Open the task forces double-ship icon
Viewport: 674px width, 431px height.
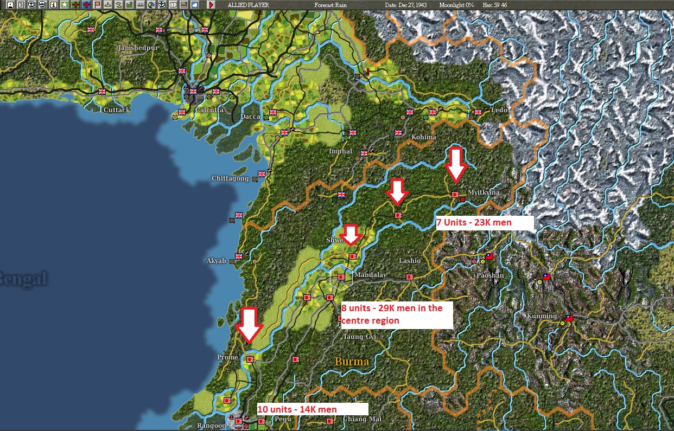tap(118, 5)
